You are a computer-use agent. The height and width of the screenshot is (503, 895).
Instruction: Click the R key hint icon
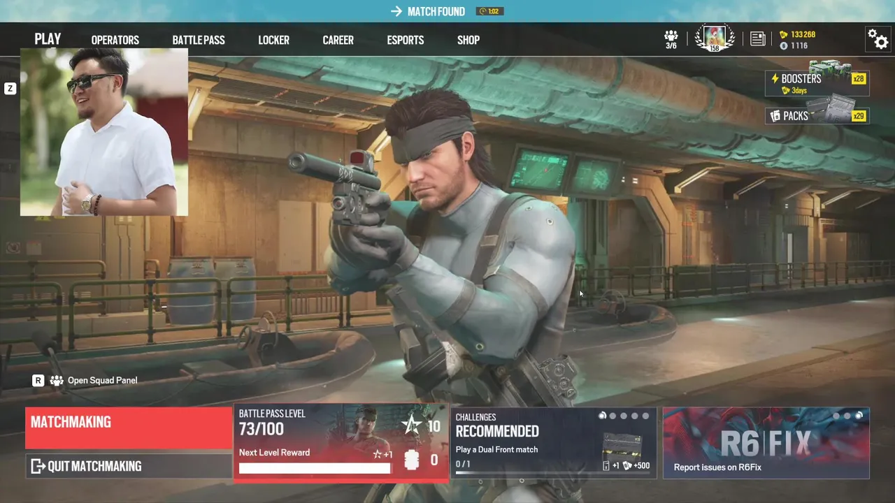pyautogui.click(x=38, y=381)
